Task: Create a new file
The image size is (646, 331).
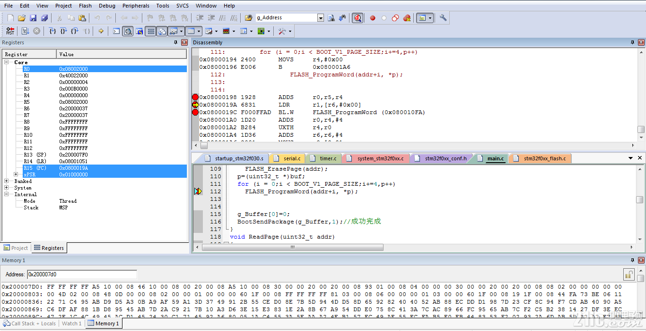Action: coord(10,18)
